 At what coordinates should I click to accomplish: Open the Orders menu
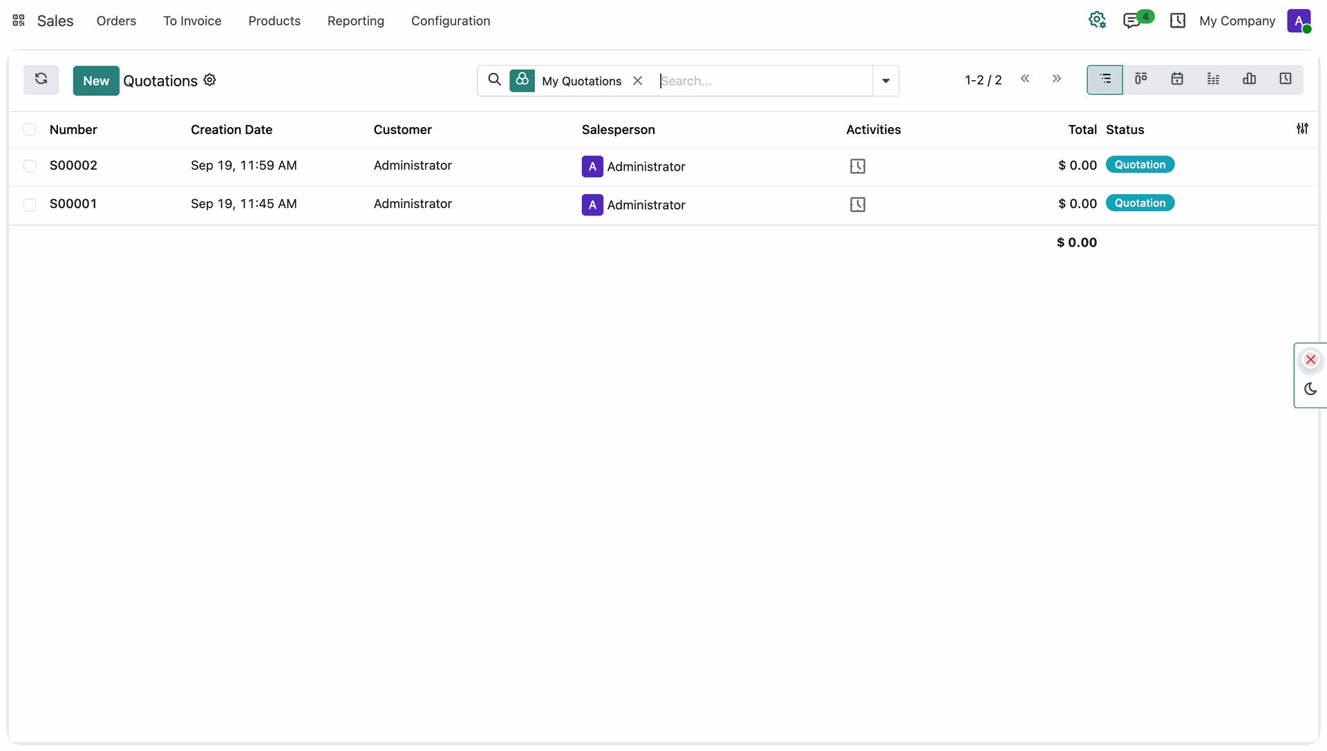click(x=116, y=21)
